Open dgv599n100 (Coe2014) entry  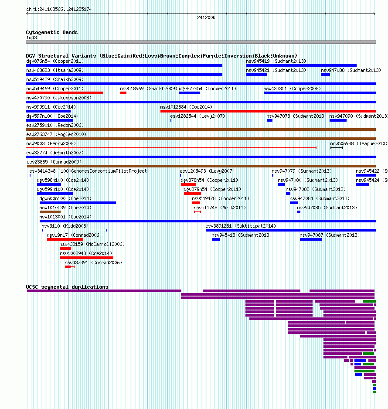(x=63, y=189)
